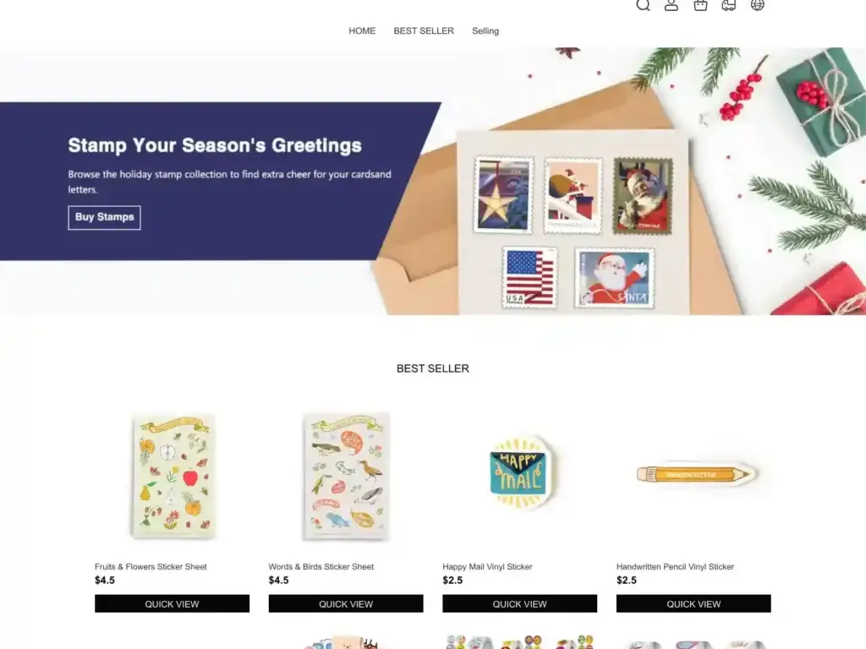
Task: Go to the HOME menu item
Action: pyautogui.click(x=362, y=31)
